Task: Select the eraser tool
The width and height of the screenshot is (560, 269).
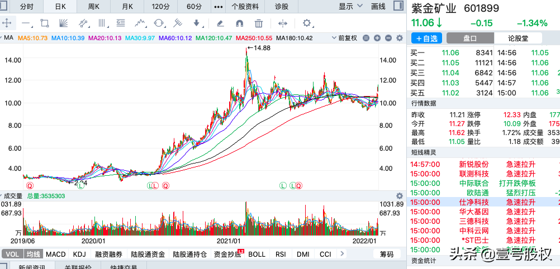Action: [x=220, y=23]
